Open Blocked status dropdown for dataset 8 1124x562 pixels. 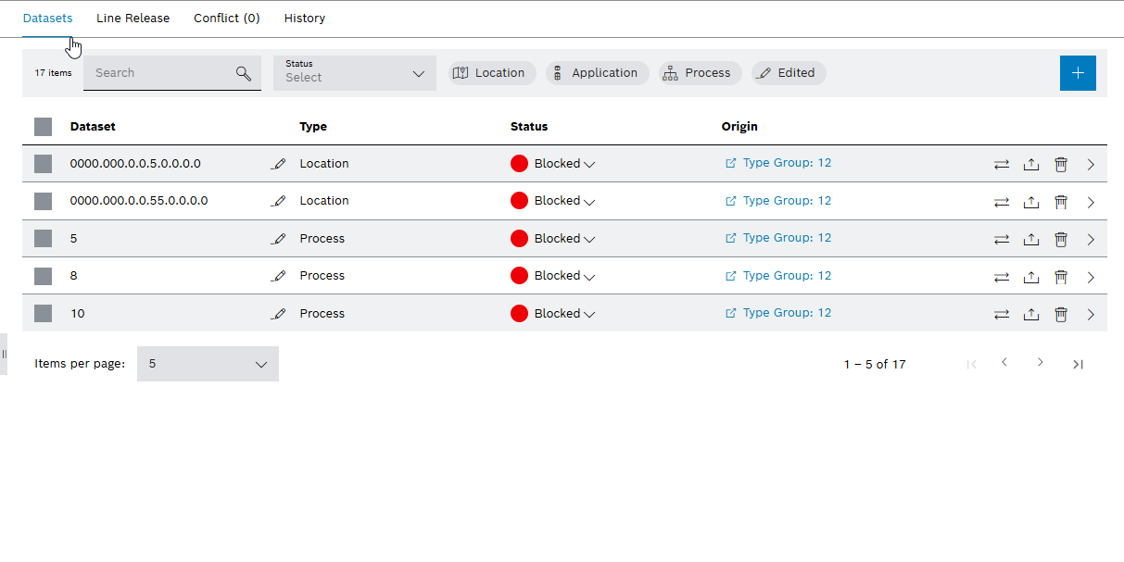click(x=564, y=276)
